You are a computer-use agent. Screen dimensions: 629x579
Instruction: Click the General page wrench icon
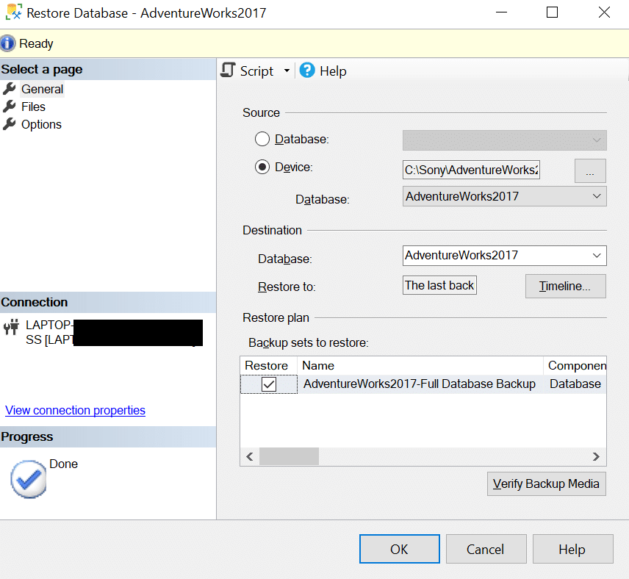point(10,89)
